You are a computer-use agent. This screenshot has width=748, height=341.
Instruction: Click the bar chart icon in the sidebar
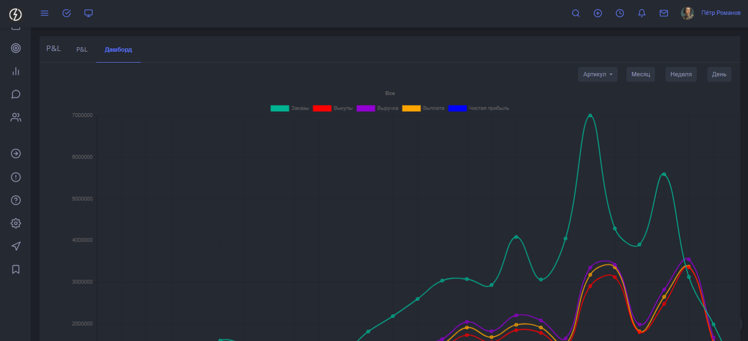16,71
